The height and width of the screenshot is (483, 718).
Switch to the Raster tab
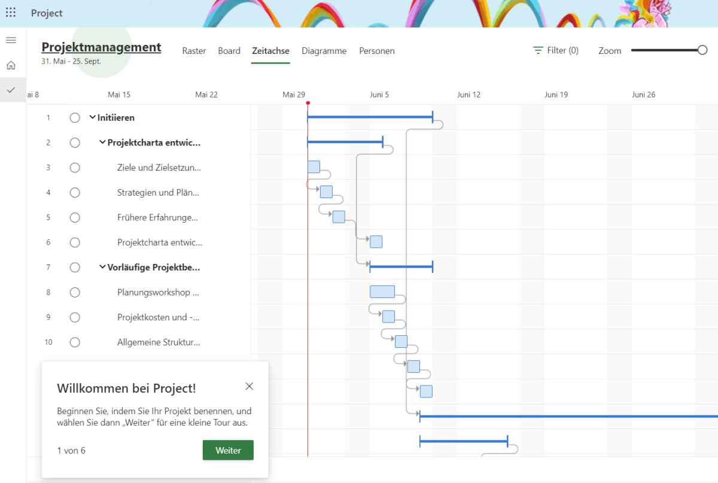pyautogui.click(x=194, y=51)
